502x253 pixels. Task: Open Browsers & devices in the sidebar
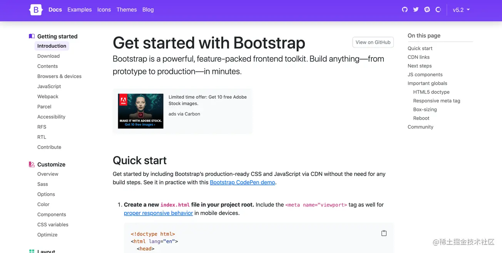(59, 76)
